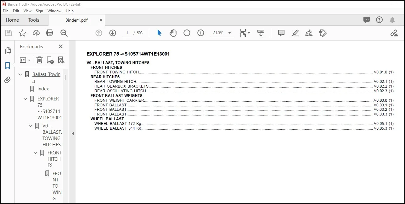This screenshot has width=405, height=204.
Task: Open Page Thumbnails panel icon
Action: pyautogui.click(x=8, y=51)
